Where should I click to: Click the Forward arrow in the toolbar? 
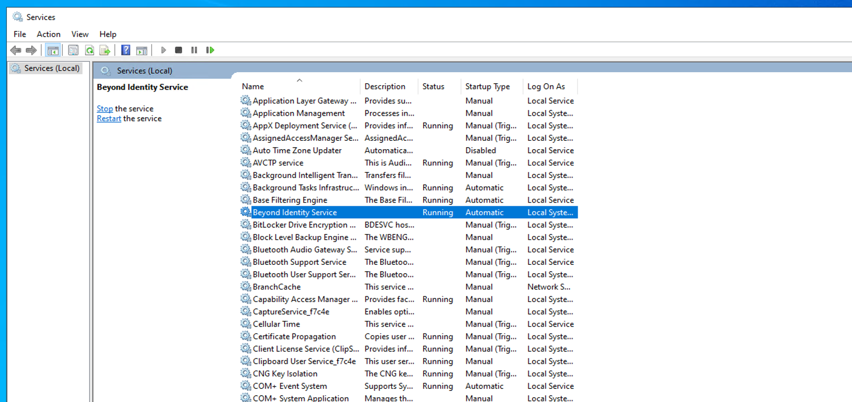(x=31, y=50)
